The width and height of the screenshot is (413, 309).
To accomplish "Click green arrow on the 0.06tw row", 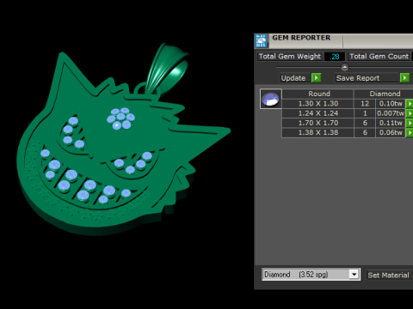I will pos(410,133).
